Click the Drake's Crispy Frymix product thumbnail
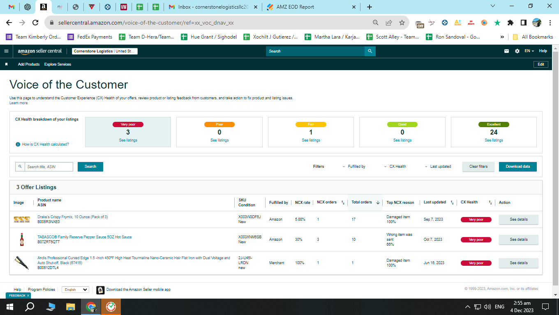 22,219
